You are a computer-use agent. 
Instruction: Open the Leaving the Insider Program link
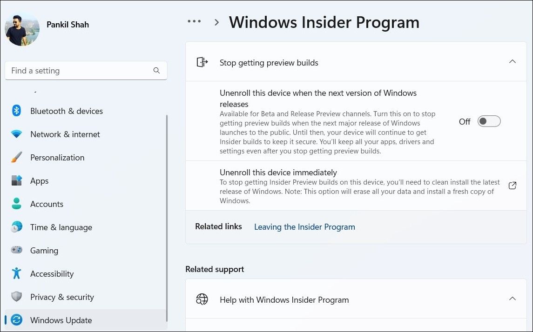304,227
